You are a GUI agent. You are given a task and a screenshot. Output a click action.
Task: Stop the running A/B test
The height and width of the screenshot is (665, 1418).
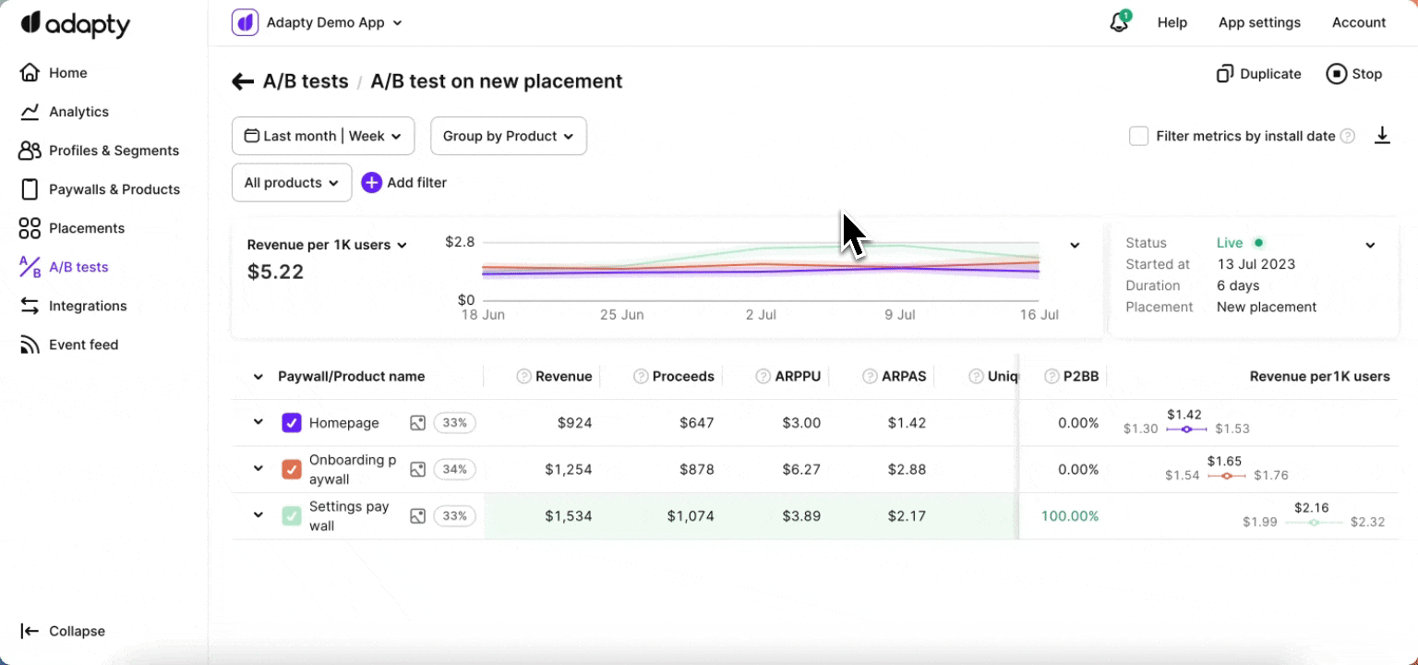[1353, 74]
